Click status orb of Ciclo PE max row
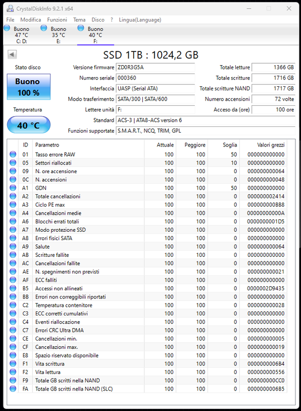 coord(13,204)
